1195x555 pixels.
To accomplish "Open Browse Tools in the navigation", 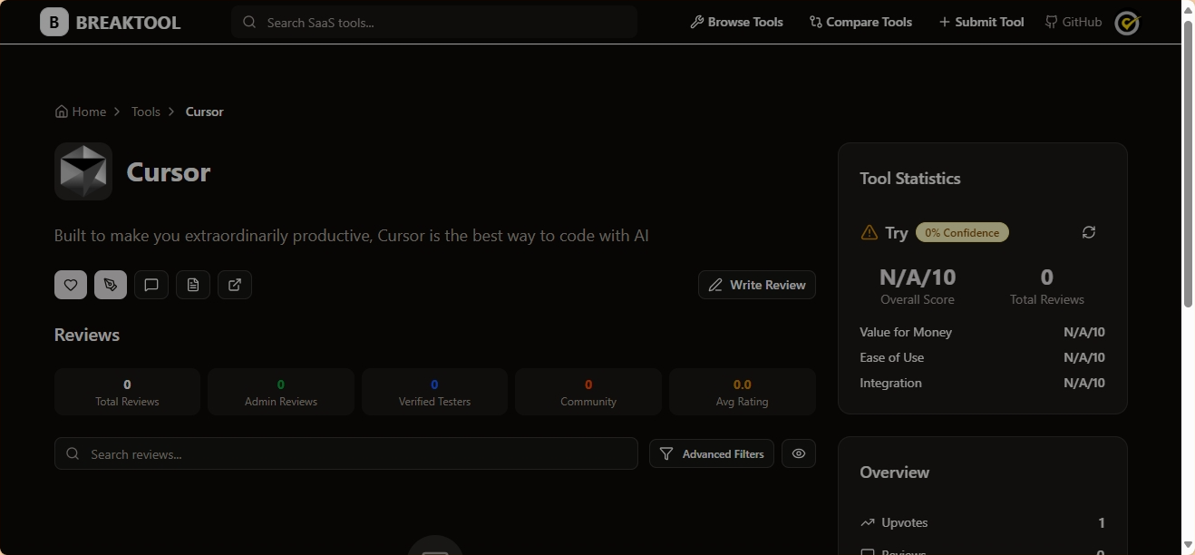I will pyautogui.click(x=736, y=22).
